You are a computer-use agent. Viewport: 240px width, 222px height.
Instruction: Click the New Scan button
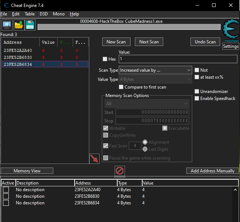(x=117, y=42)
